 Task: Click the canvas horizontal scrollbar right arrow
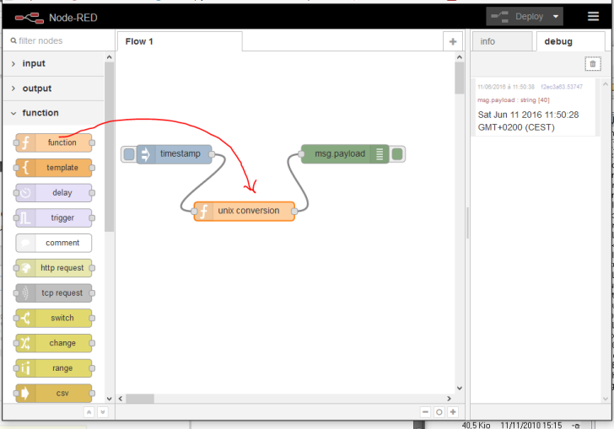450,399
